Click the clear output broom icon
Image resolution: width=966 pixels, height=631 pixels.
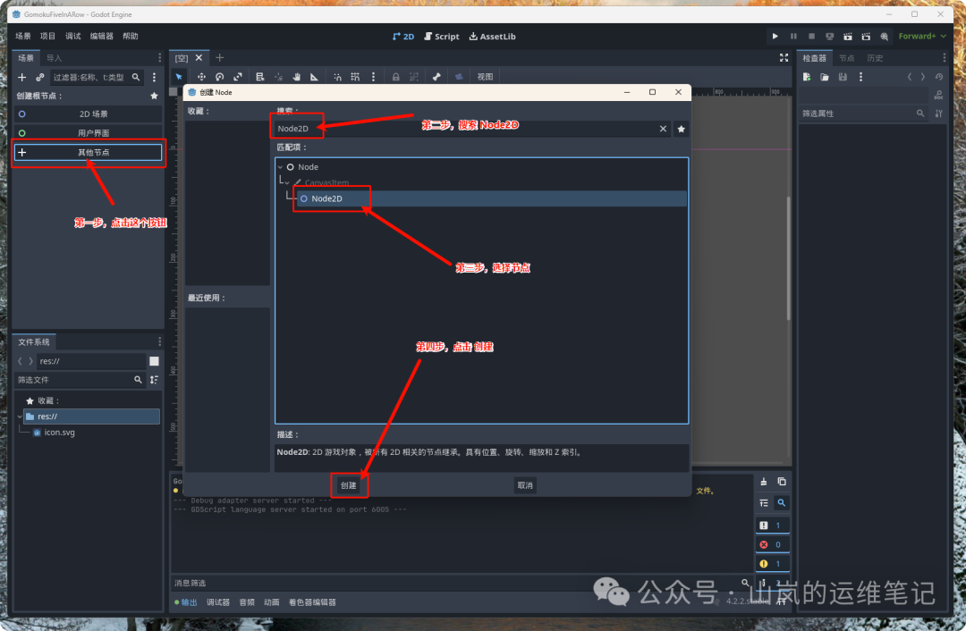(x=764, y=482)
